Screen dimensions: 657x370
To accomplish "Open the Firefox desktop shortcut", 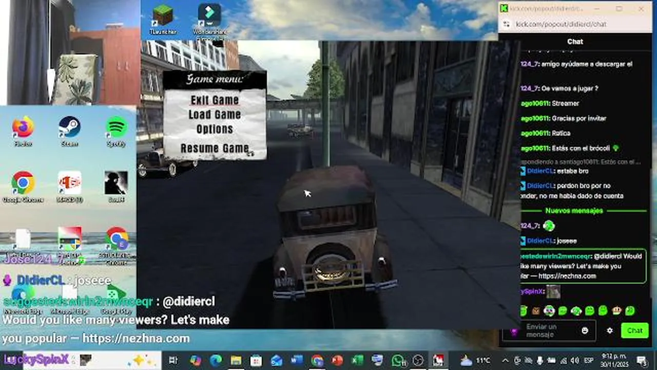I will (23, 131).
